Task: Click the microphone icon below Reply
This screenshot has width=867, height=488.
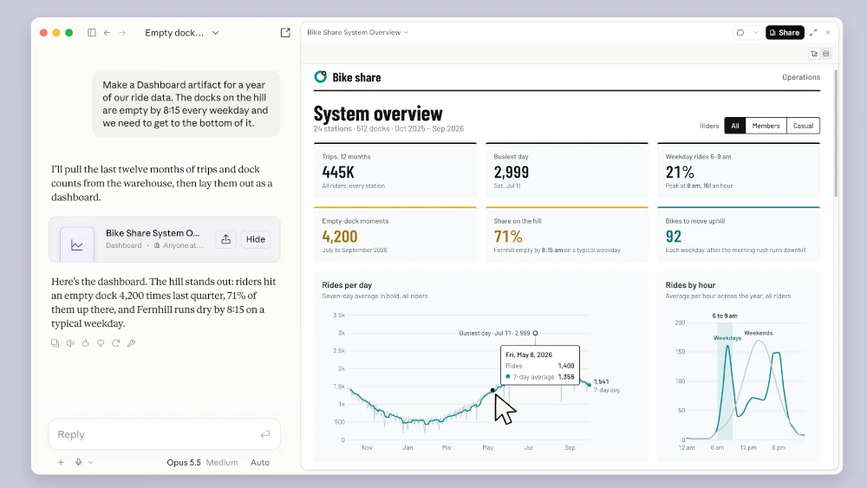Action: [x=79, y=462]
